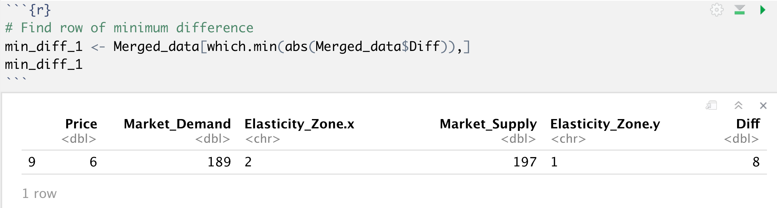Viewport: 777px width, 208px height.
Task: Show output in new window
Action: point(711,105)
